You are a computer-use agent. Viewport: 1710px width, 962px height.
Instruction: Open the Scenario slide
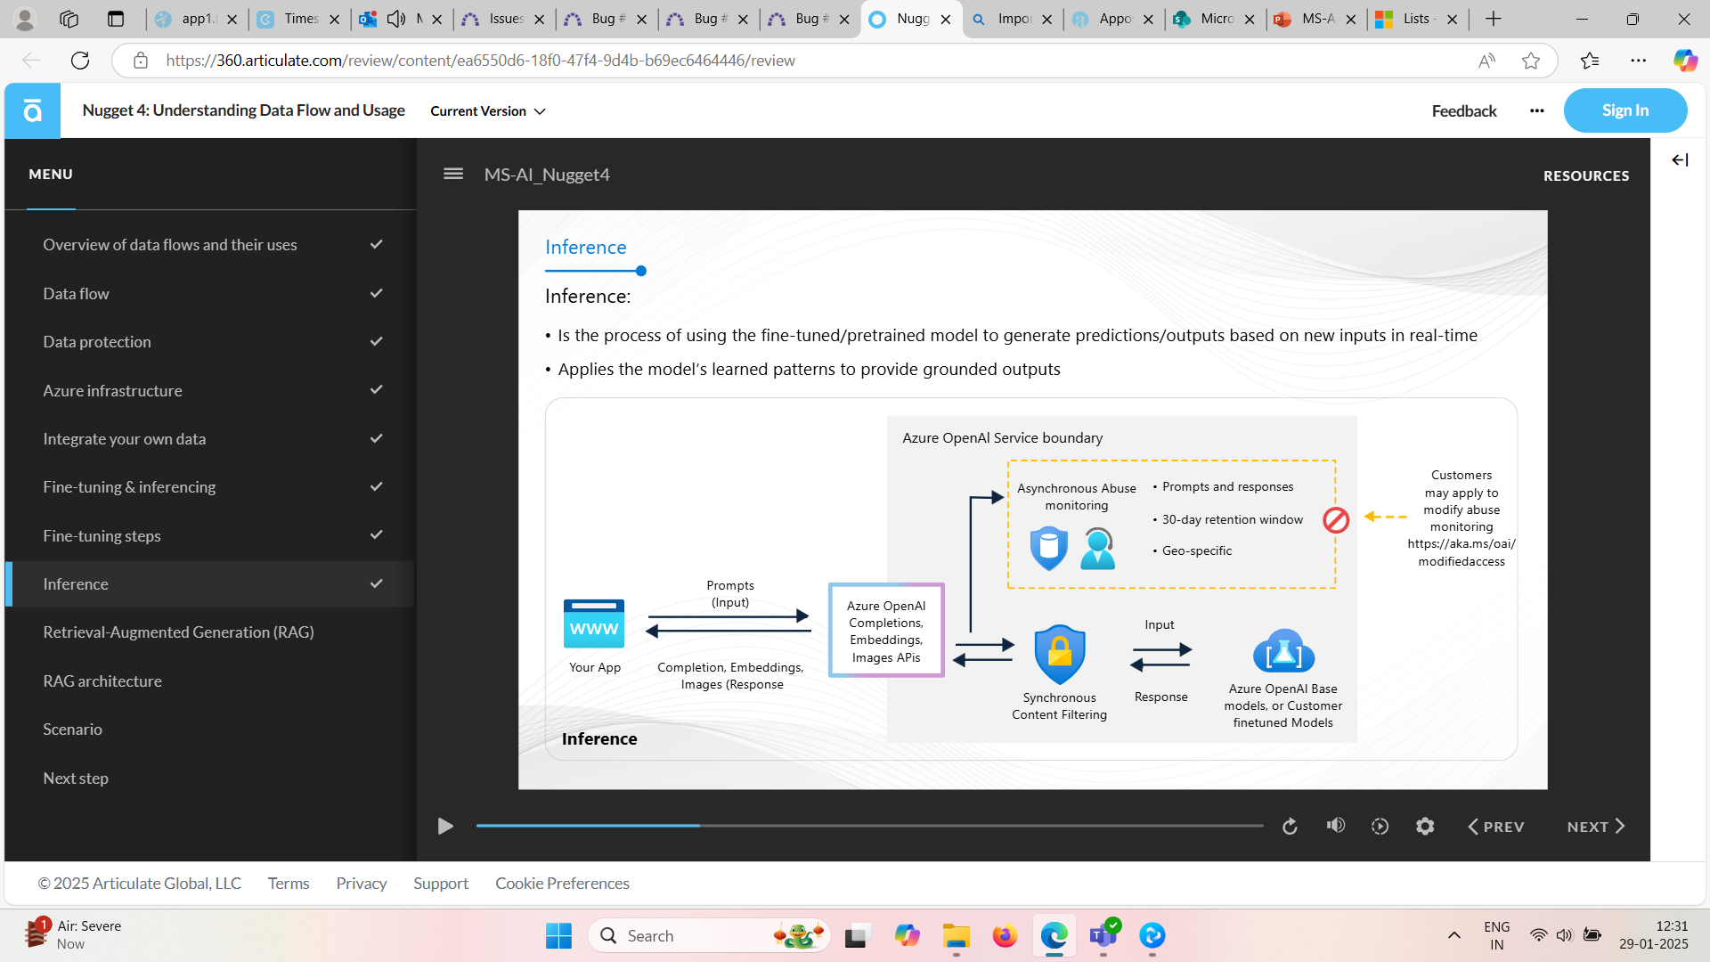click(210, 730)
